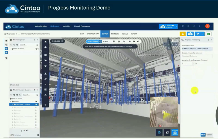
Task: Open the REPORT tab
Action: pyautogui.click(x=133, y=34)
